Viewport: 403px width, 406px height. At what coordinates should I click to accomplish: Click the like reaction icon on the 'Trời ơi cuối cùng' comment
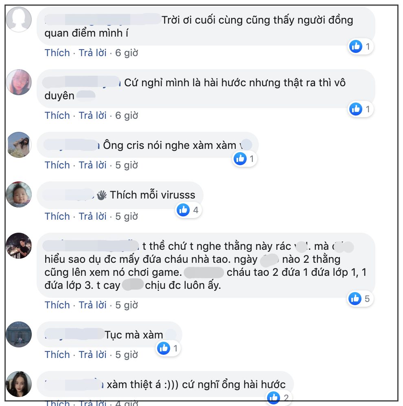click(355, 47)
